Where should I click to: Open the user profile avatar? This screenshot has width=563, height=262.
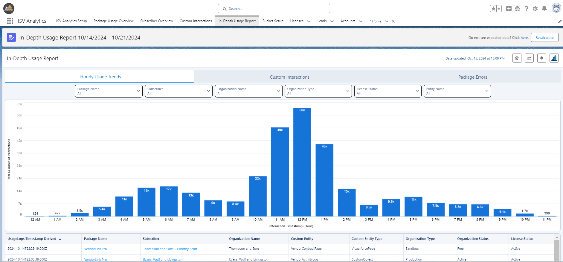point(556,8)
